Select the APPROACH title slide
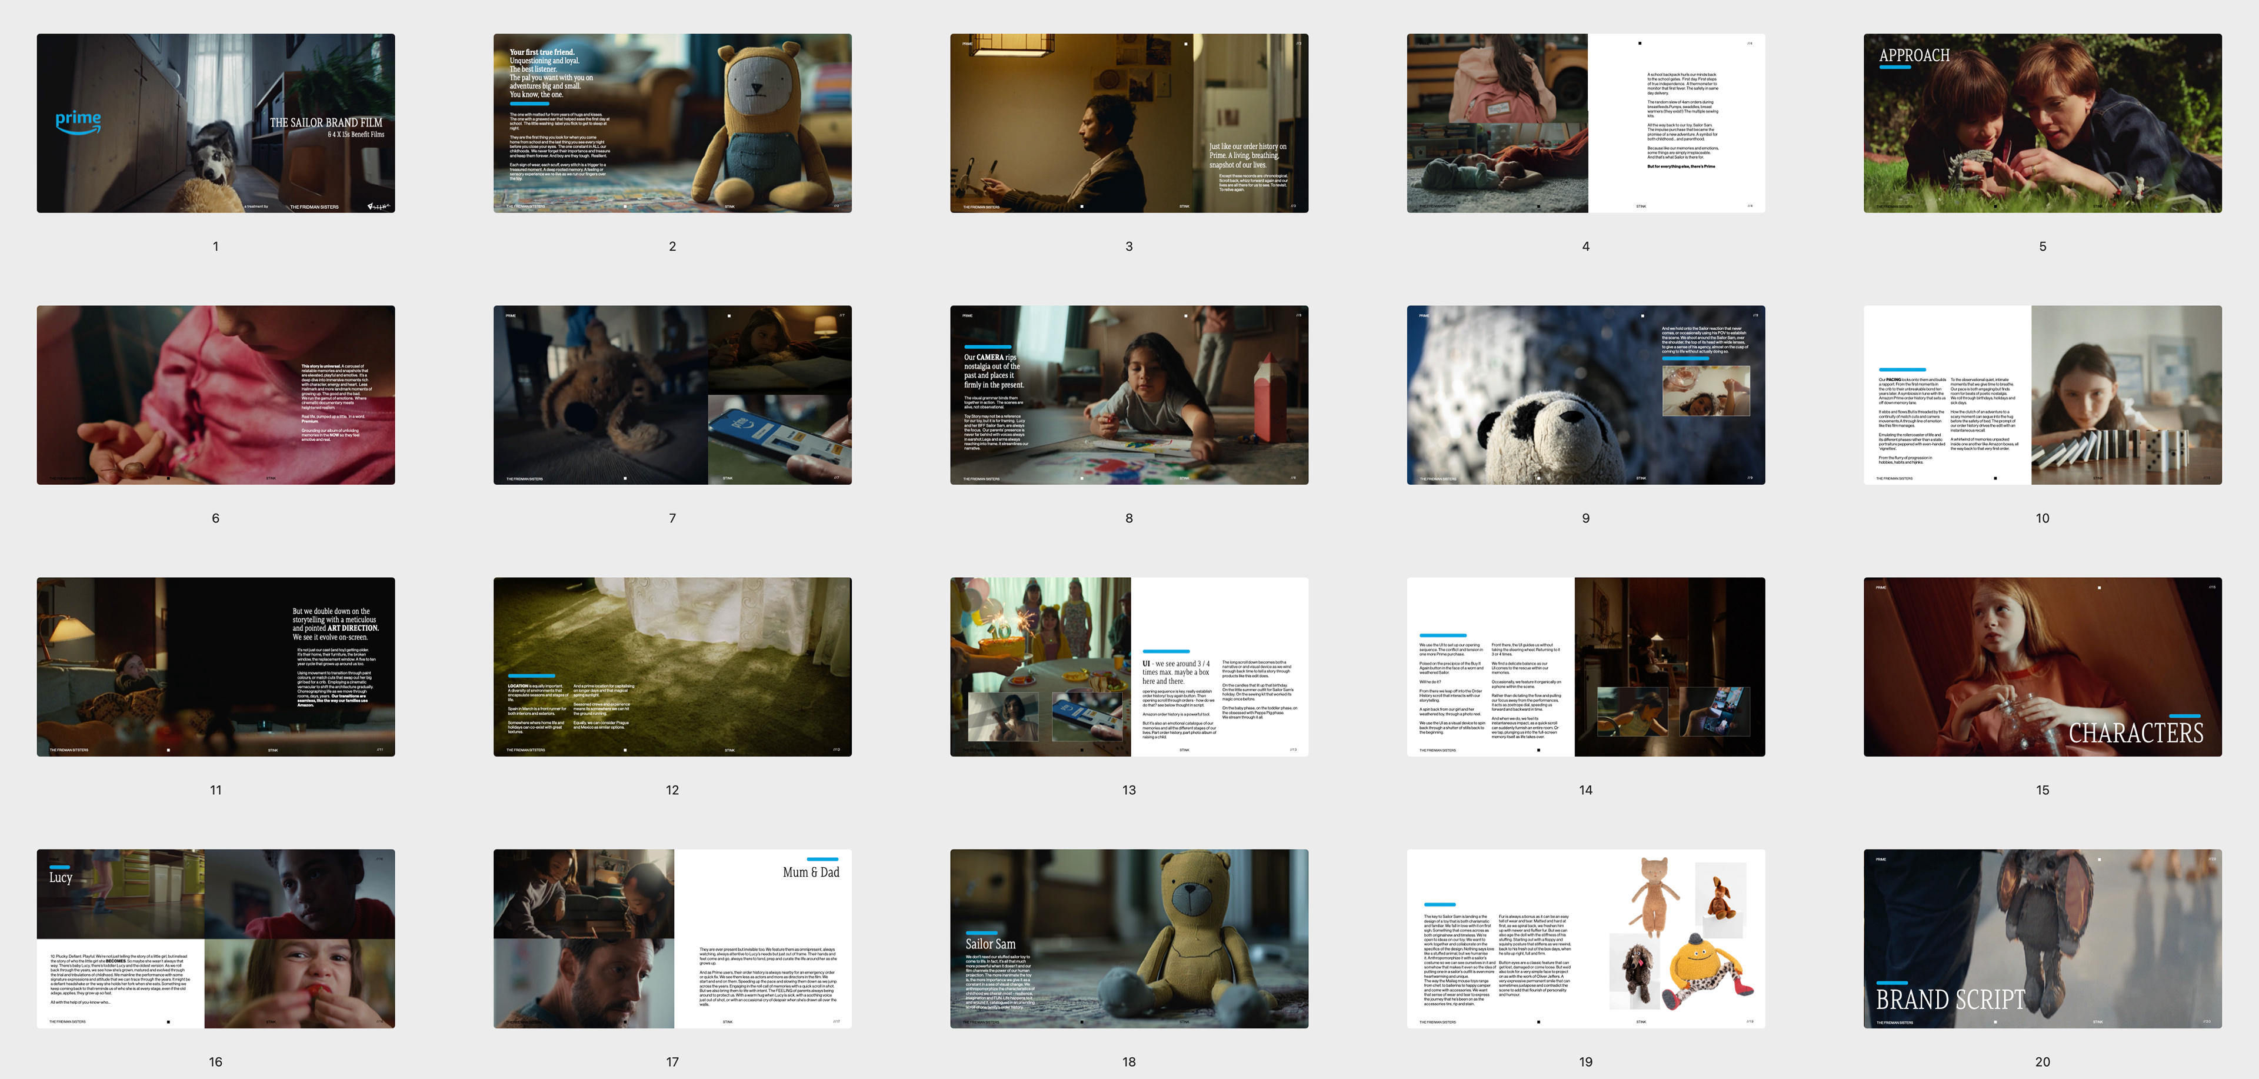The image size is (2259, 1079). pos(2043,123)
